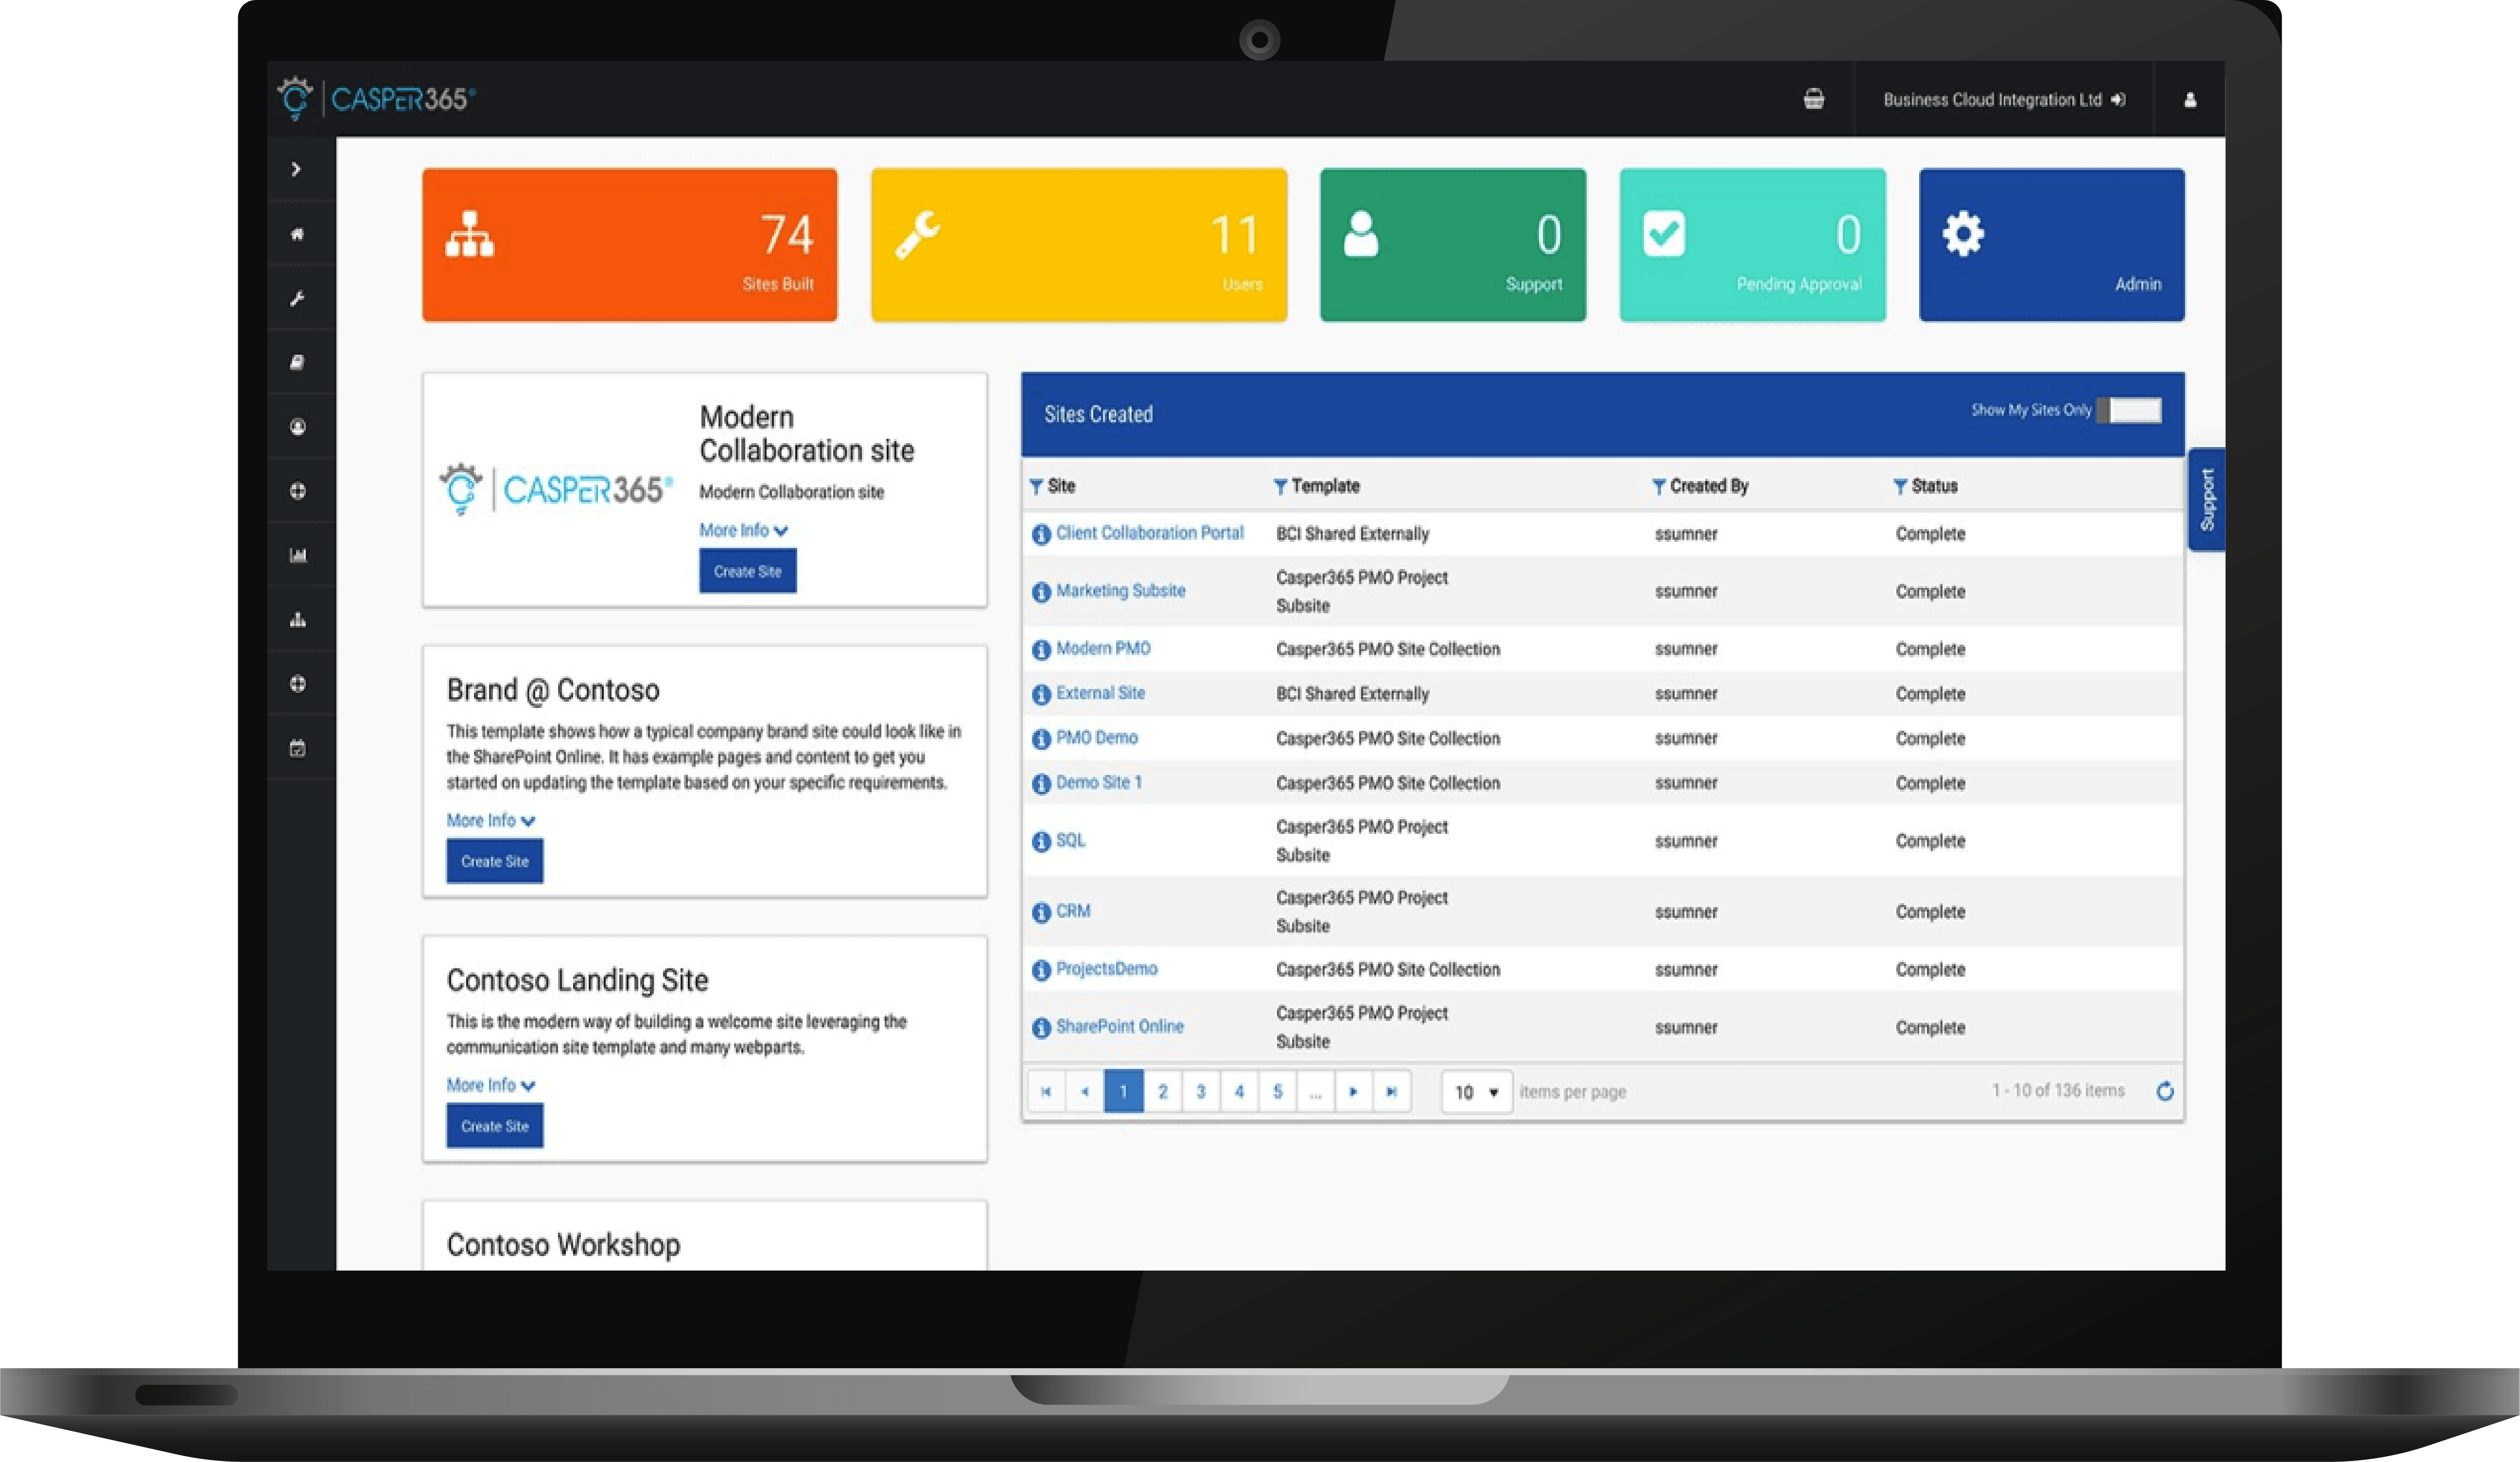2520x1462 pixels.
Task: Filter the Template column
Action: 1279,487
